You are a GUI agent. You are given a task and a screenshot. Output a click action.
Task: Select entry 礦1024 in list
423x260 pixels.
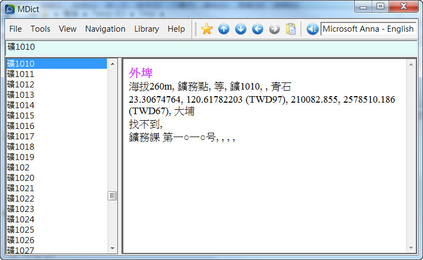(57, 220)
